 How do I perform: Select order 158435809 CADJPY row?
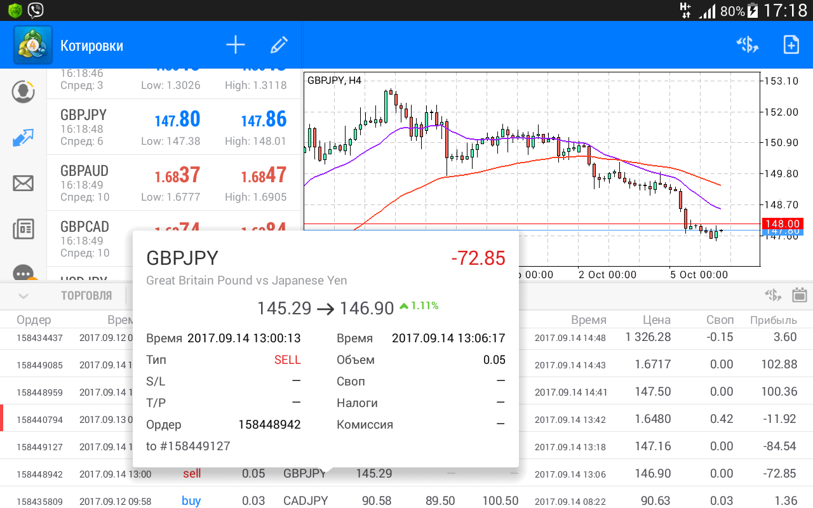point(406,500)
